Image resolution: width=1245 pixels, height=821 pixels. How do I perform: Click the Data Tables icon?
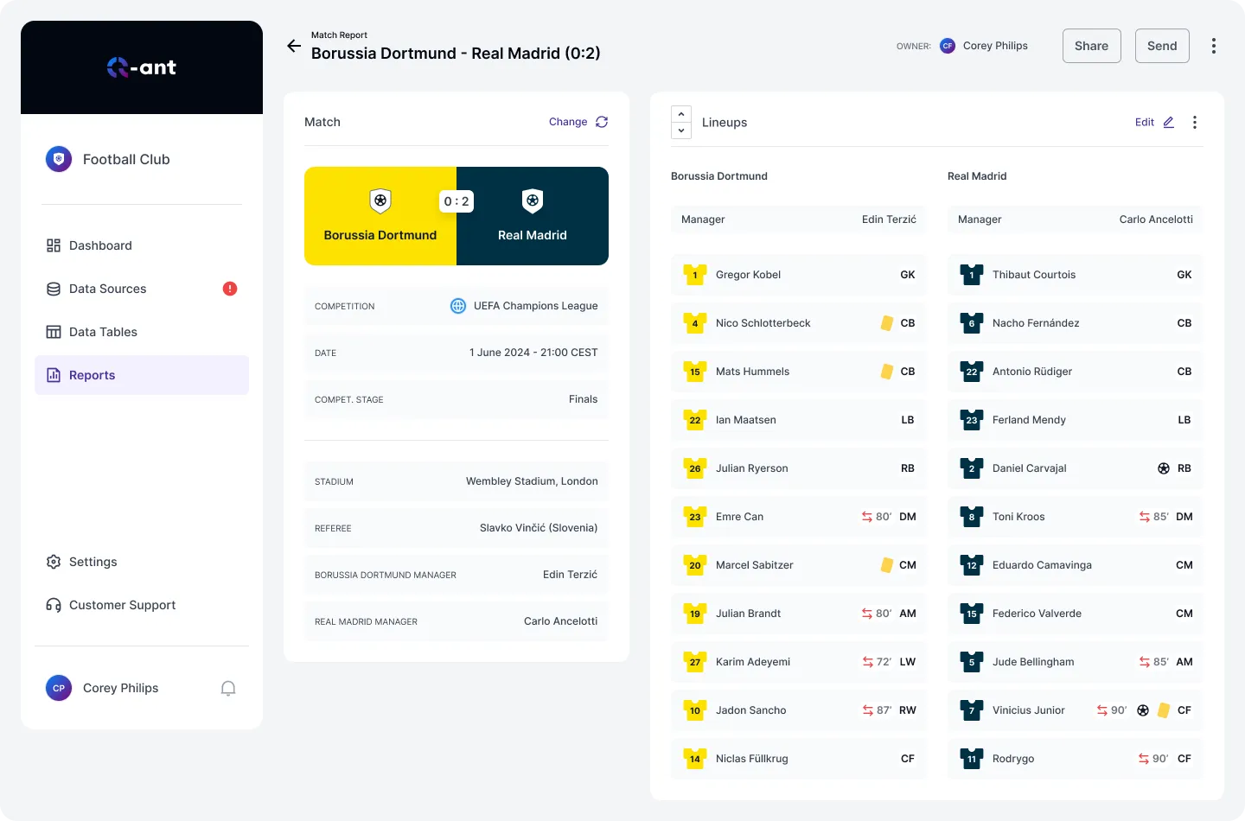click(x=54, y=332)
